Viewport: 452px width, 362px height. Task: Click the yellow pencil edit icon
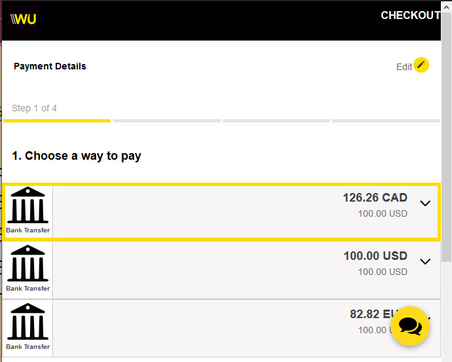421,65
